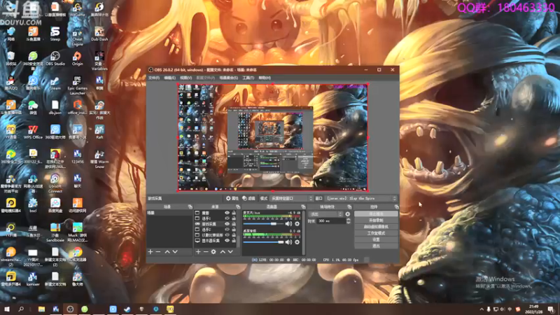The width and height of the screenshot is (560, 315).
Task: Move selected source down in Sources list
Action: pyautogui.click(x=230, y=252)
